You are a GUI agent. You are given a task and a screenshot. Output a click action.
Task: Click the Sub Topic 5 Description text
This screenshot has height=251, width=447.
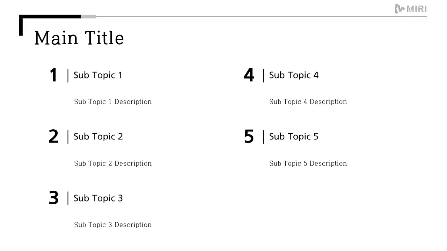click(308, 163)
